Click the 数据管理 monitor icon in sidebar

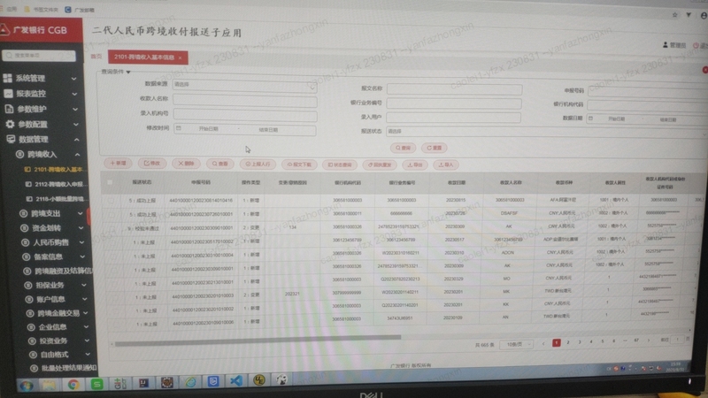11,139
